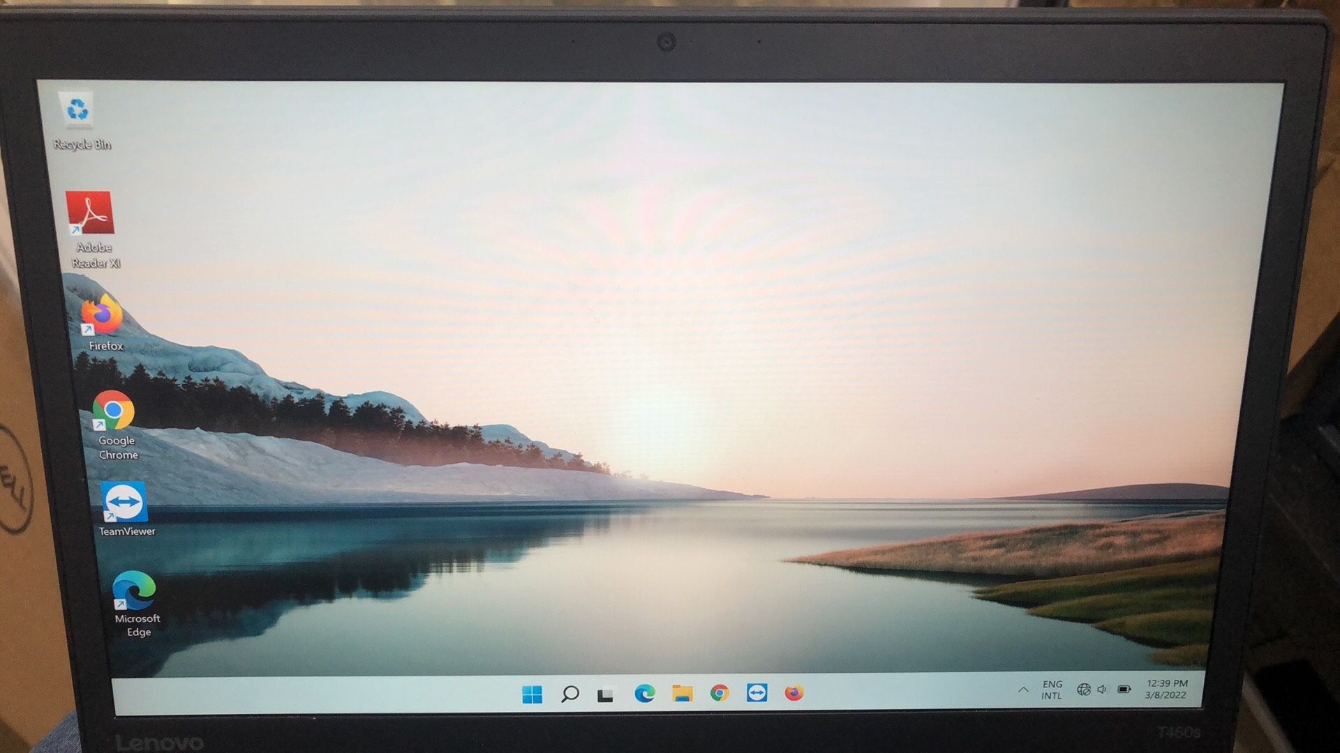Open the ENG INTL language switcher

[1051, 690]
